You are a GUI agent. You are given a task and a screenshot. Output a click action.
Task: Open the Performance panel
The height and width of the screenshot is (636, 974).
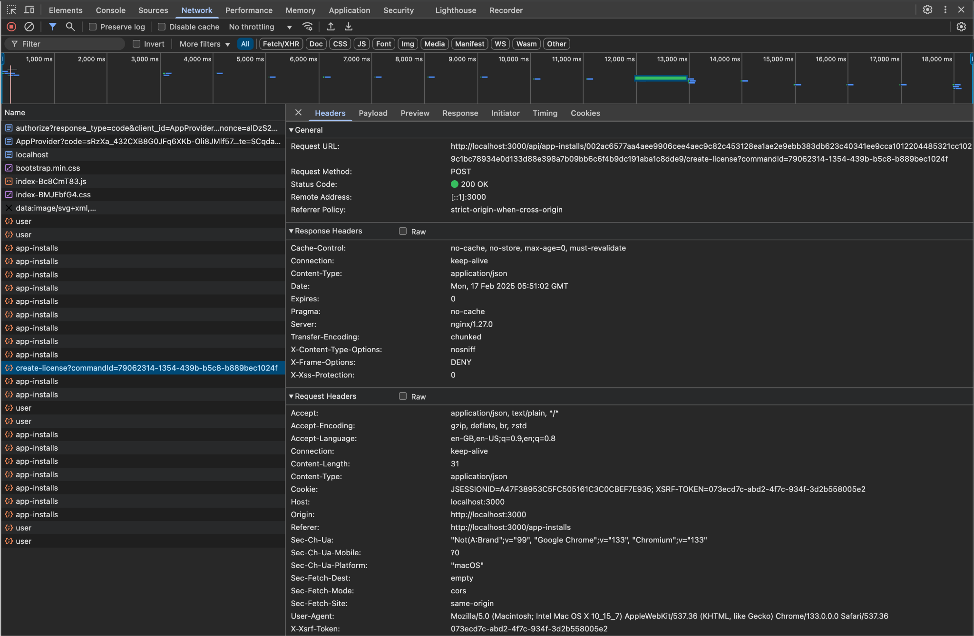click(249, 10)
